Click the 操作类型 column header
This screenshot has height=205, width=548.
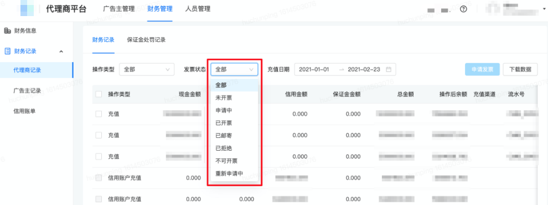(119, 94)
